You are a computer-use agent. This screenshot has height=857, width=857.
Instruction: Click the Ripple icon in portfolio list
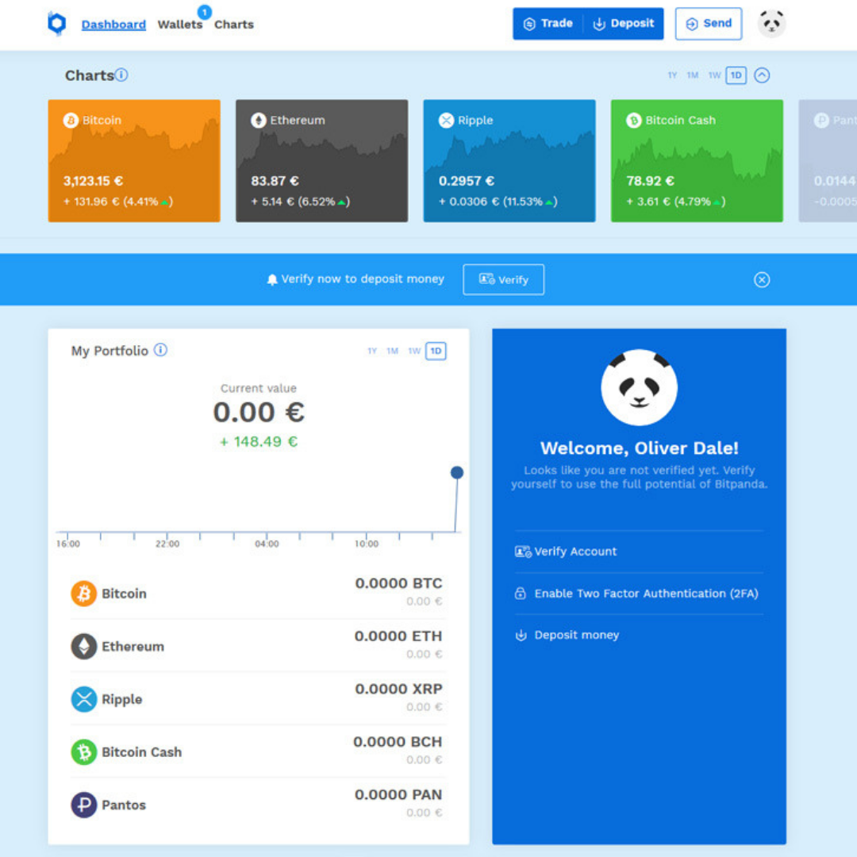coord(83,699)
